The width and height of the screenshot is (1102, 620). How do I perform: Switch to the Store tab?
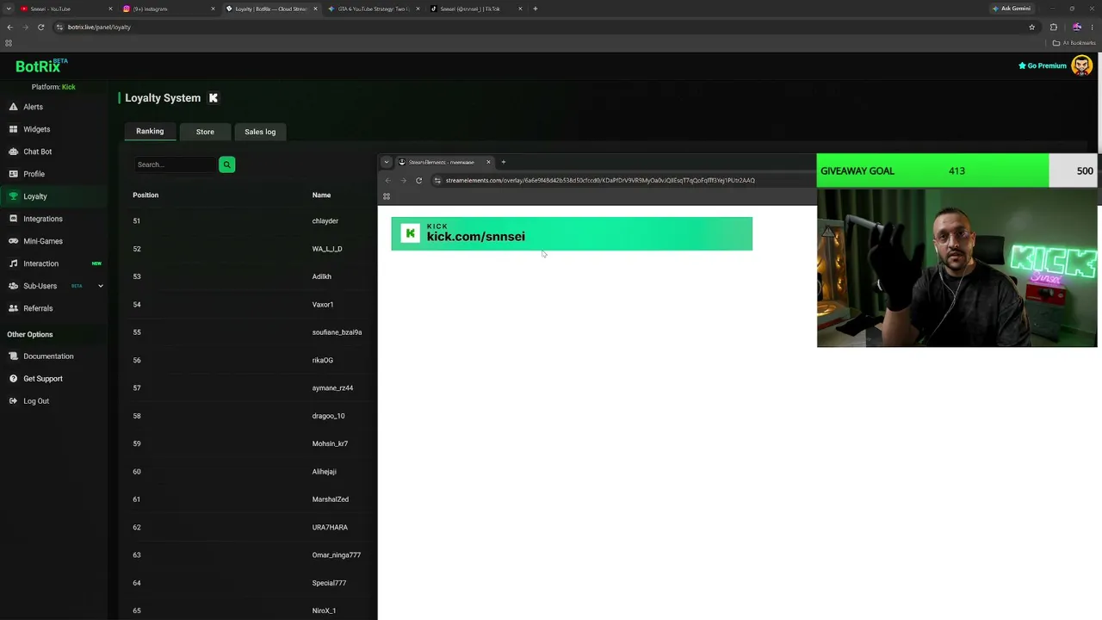point(205,132)
